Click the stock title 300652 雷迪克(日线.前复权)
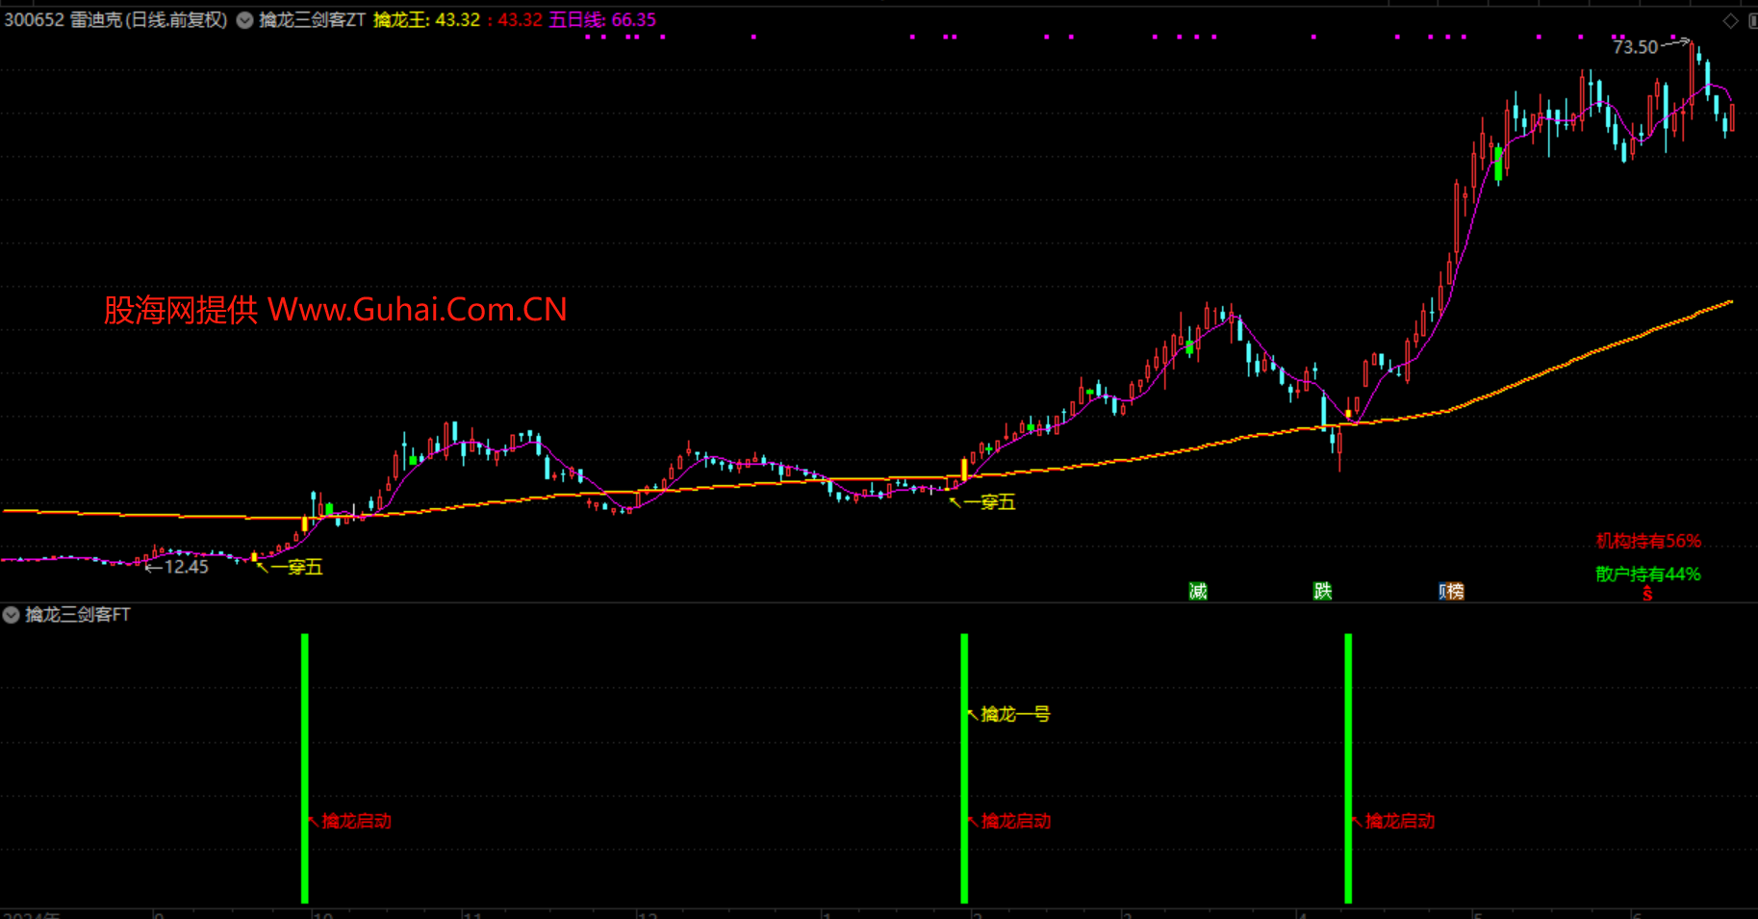1758x919 pixels. click(115, 20)
